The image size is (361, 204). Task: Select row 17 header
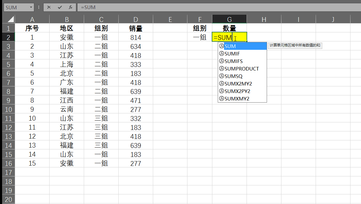coord(8,172)
